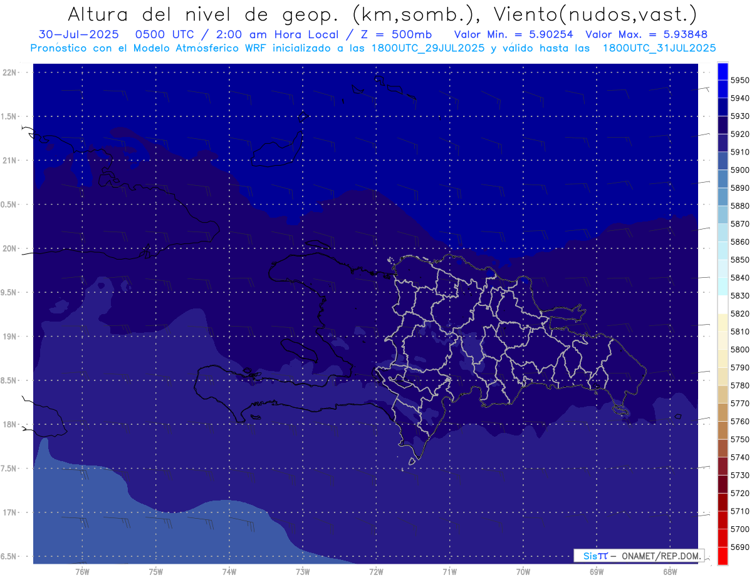Image resolution: width=752 pixels, height=580 pixels.
Task: Click the 9.5N latitude label
Action: coord(9,292)
